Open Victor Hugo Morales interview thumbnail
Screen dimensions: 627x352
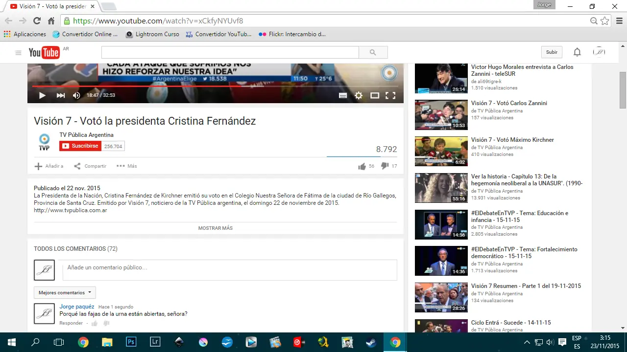(441, 78)
